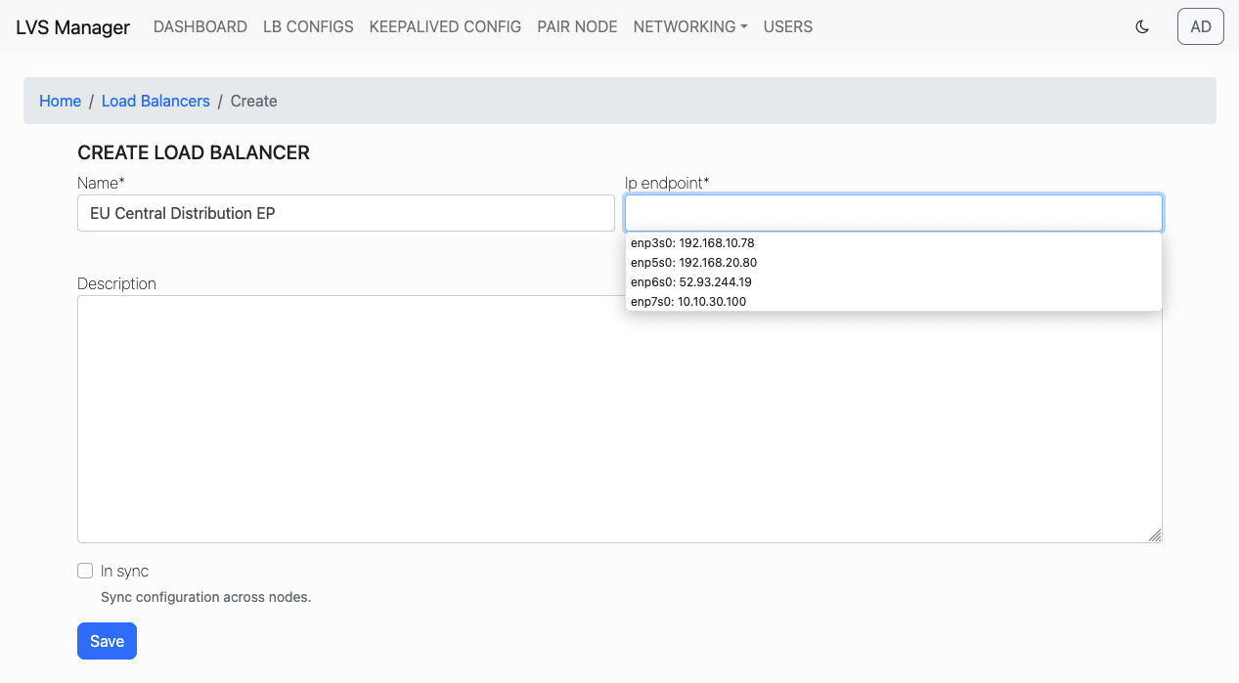
Task: Expand the Networking dropdown menu
Action: [x=690, y=27]
